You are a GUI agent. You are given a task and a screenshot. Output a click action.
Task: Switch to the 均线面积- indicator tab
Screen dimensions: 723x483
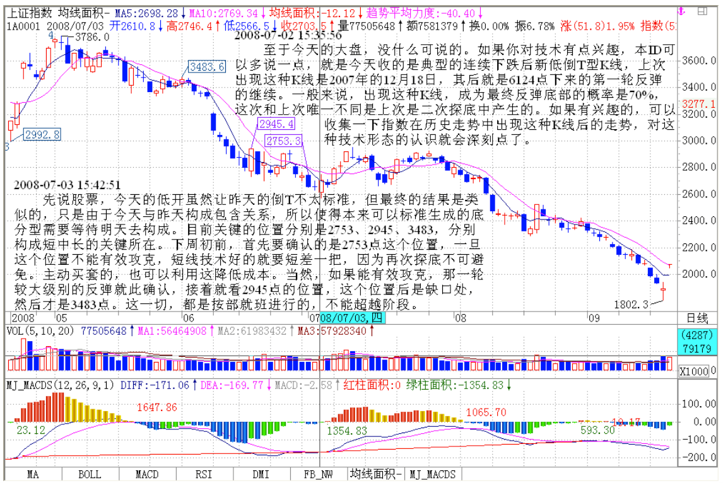tap(375, 474)
